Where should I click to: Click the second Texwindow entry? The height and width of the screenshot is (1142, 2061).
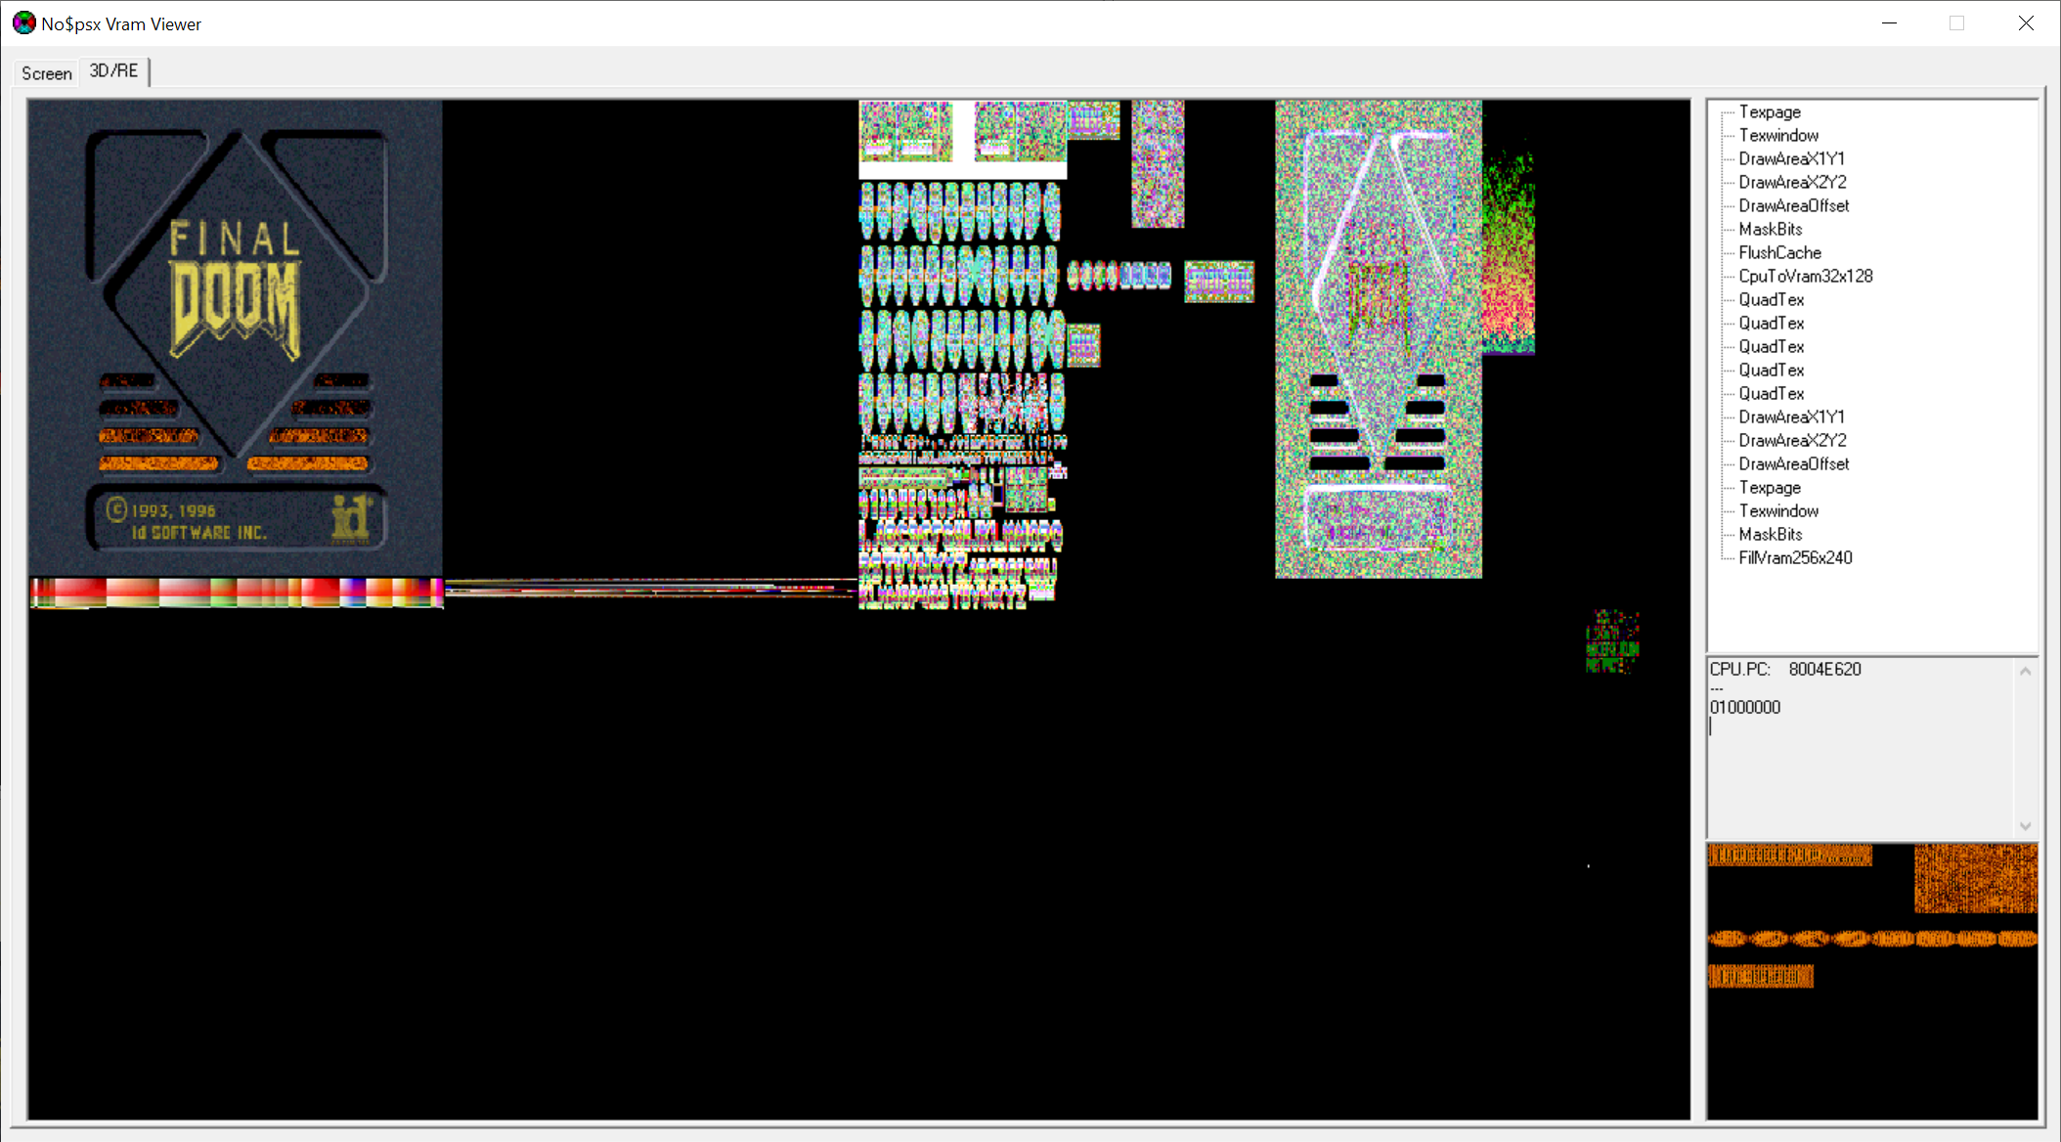click(1777, 510)
